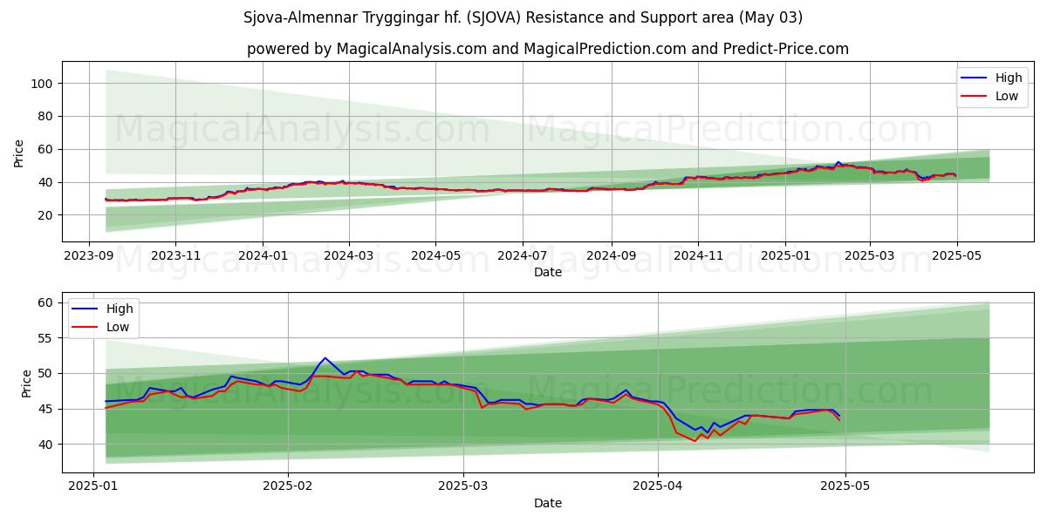
Task: Click the April 2025 price low in bottom chart
Action: point(695,440)
